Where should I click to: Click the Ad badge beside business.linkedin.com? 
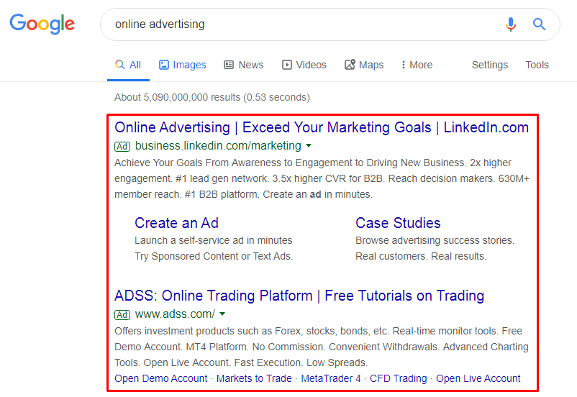coord(122,147)
